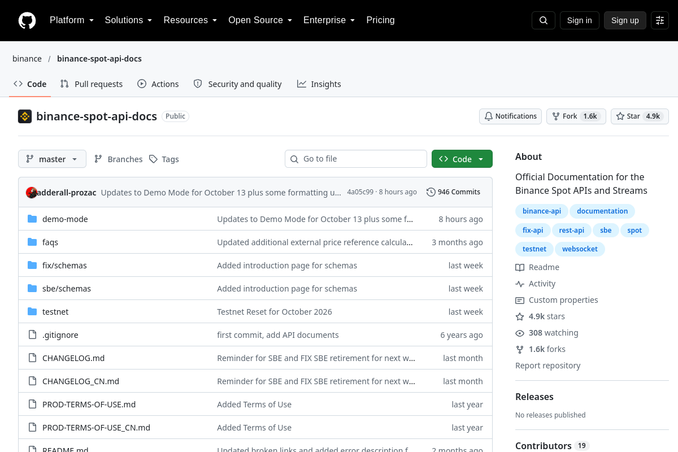Image resolution: width=678 pixels, height=452 pixels.
Task: Open the master branch dropdown
Action: (x=52, y=159)
